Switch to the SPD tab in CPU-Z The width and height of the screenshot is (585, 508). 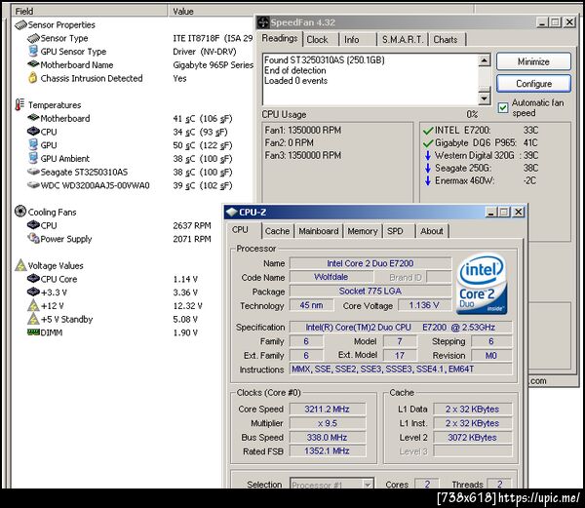[395, 231]
